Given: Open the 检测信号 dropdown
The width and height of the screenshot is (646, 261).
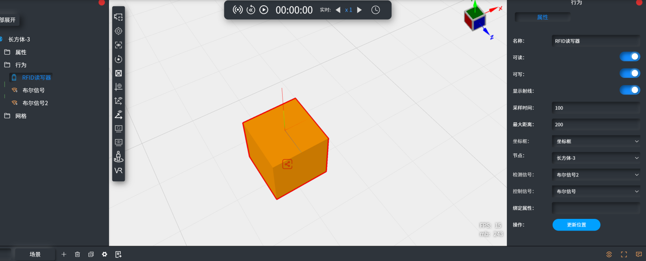Looking at the screenshot, I should tap(596, 175).
